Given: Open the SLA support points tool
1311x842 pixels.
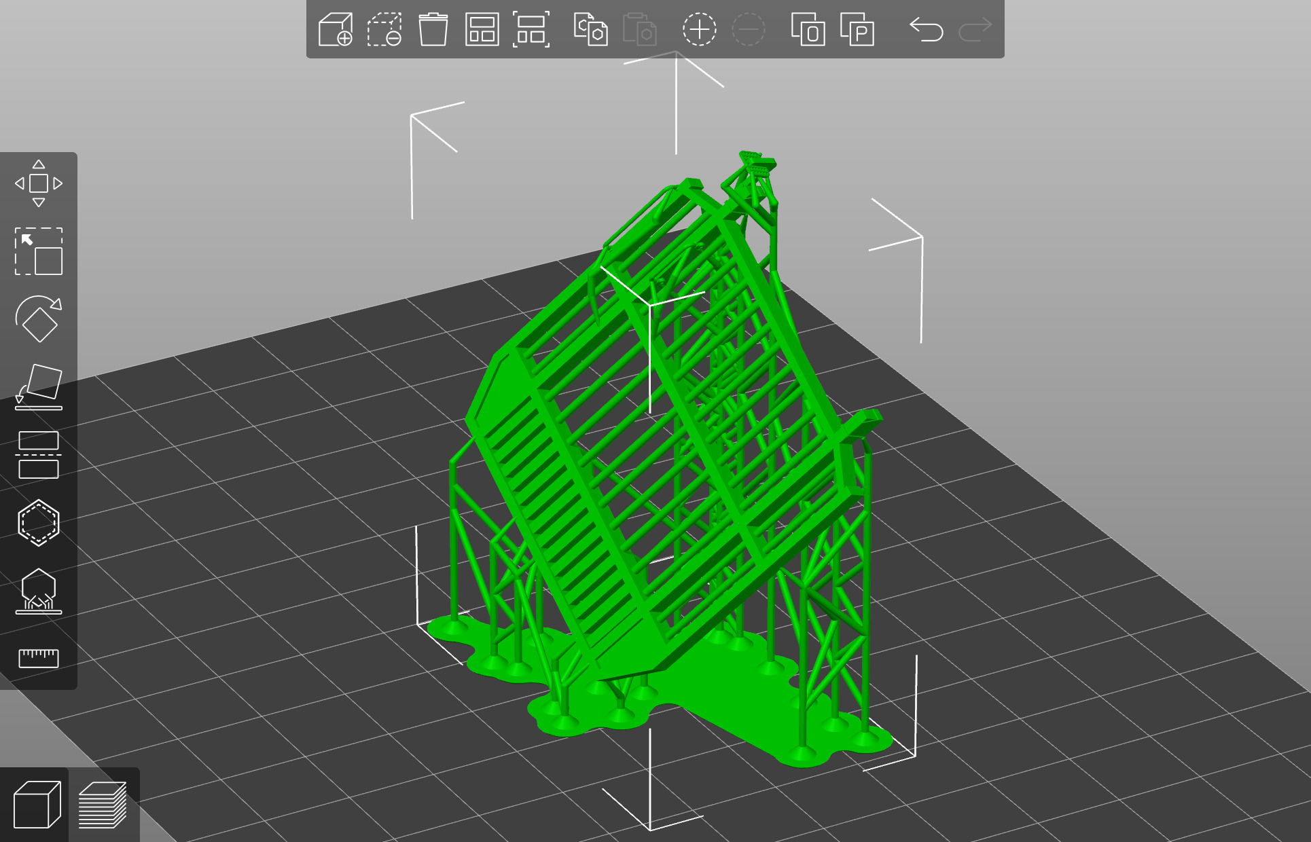Looking at the screenshot, I should coord(39,591).
